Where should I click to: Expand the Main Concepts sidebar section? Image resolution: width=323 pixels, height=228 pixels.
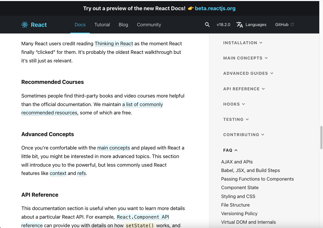coord(245,58)
